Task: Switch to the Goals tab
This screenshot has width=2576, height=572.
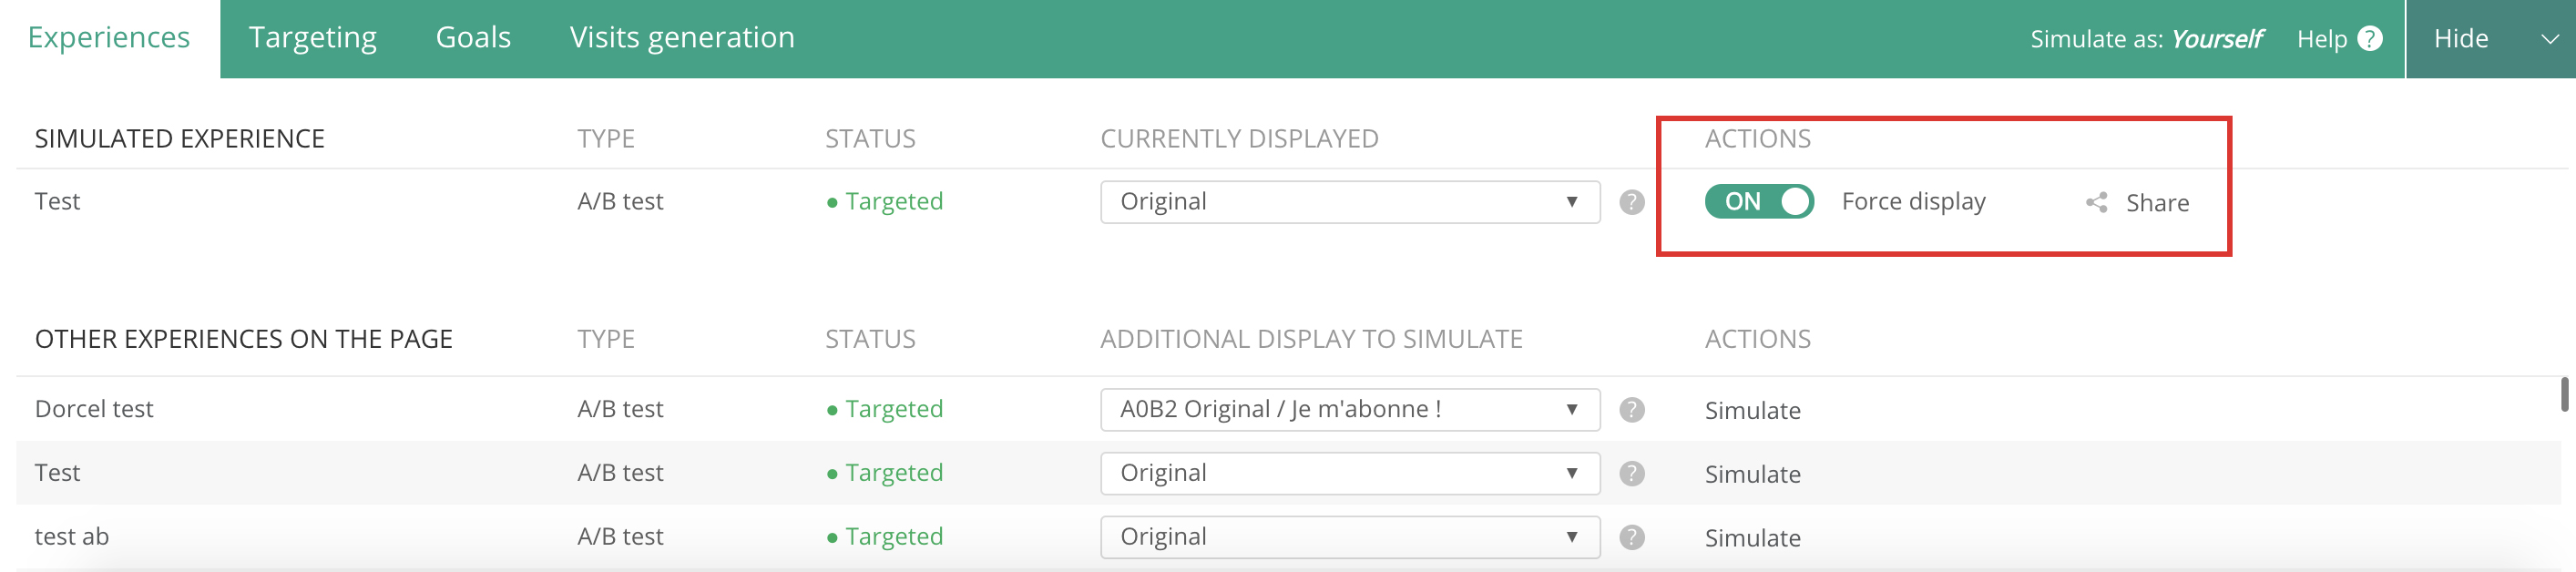Action: [x=473, y=38]
